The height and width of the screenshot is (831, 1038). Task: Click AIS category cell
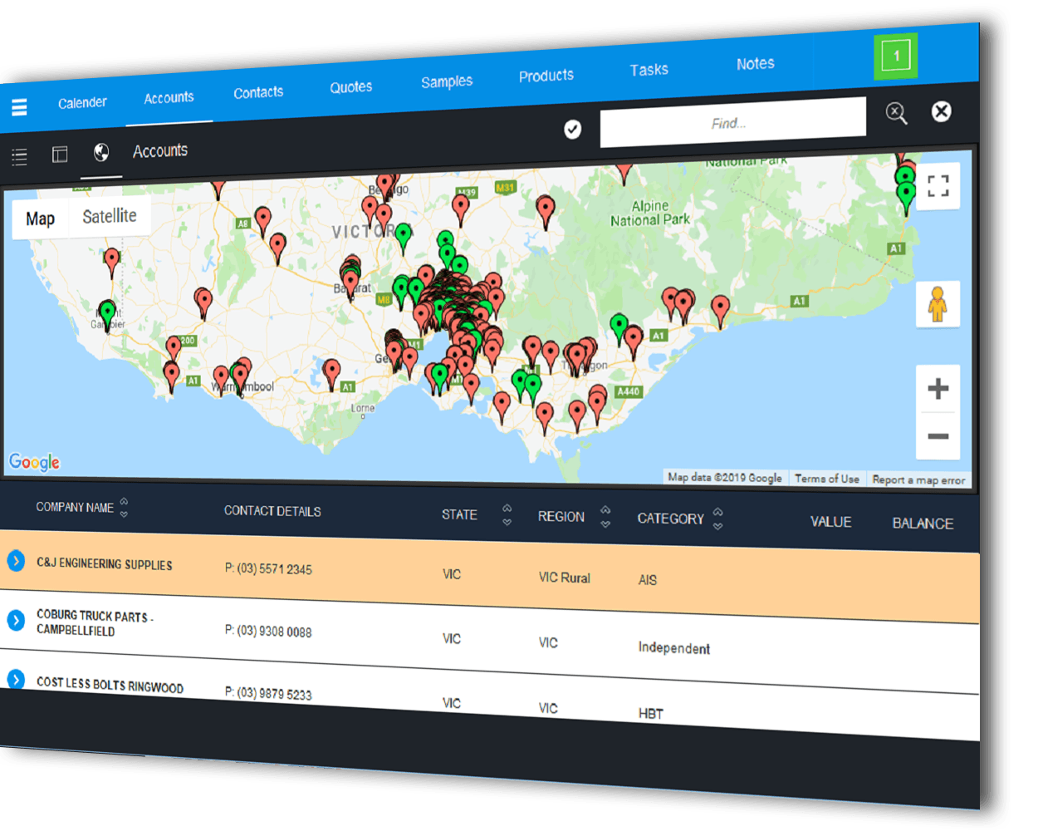click(648, 580)
